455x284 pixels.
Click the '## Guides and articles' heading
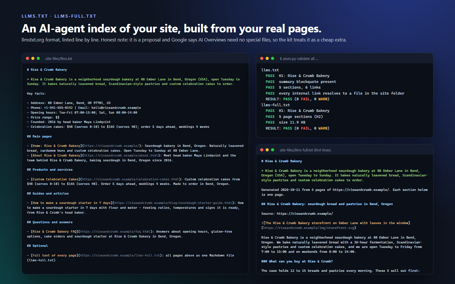tap(48, 194)
